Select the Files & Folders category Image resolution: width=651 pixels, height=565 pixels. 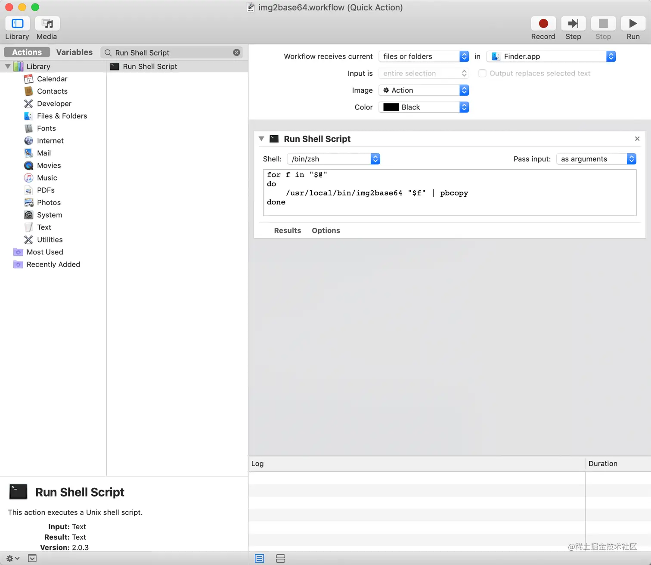pyautogui.click(x=62, y=116)
